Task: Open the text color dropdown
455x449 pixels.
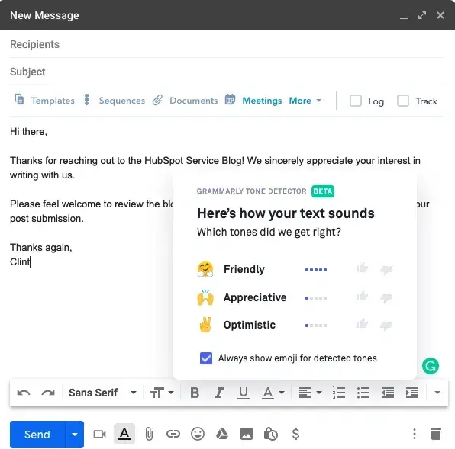Action: tap(273, 393)
